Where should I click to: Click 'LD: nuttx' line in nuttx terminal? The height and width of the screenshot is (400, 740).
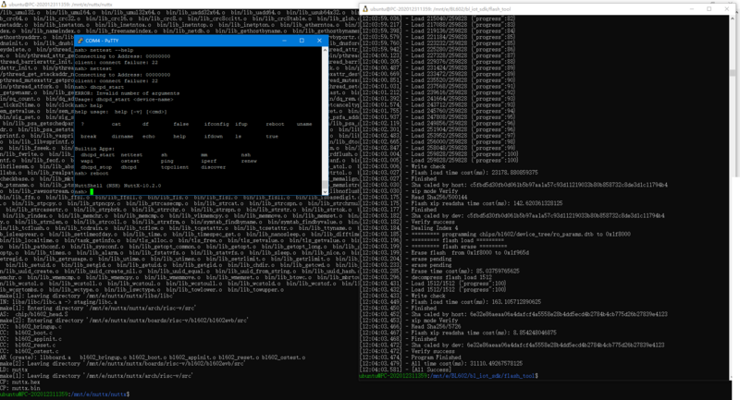pos(14,370)
